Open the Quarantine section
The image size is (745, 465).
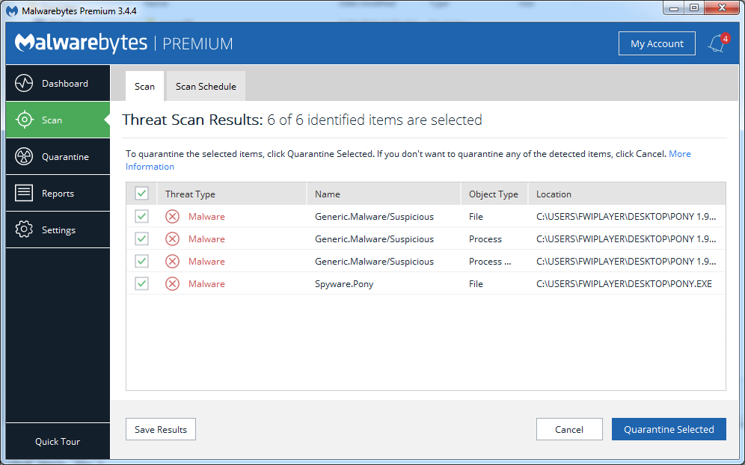pos(58,156)
